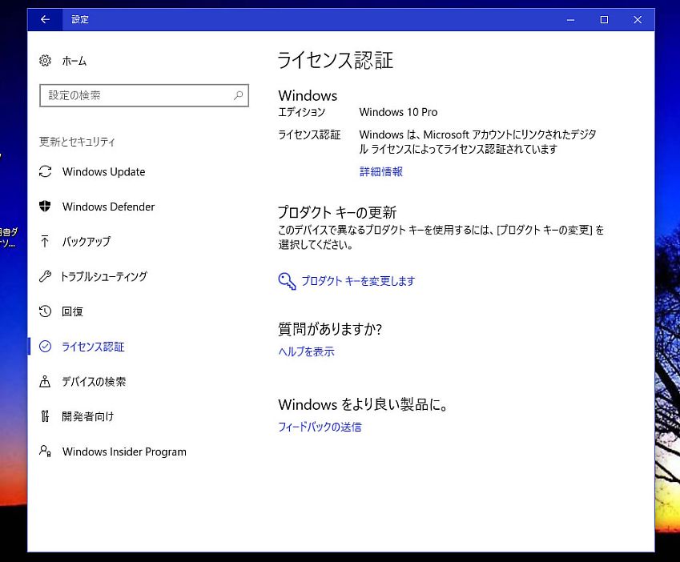Image resolution: width=680 pixels, height=562 pixels.
Task: Click the troubleshooting wrench icon
Action: 45,276
